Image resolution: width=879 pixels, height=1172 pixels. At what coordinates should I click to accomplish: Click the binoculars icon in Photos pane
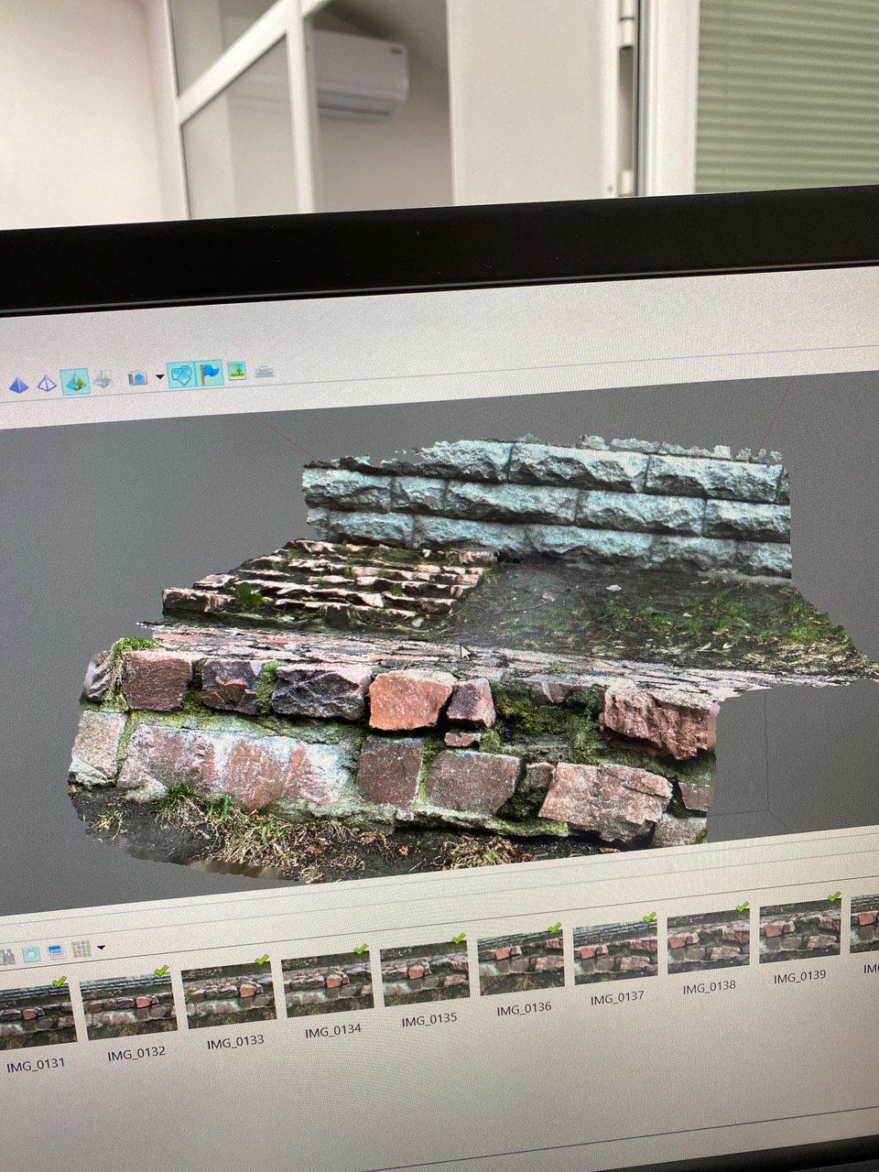5,957
